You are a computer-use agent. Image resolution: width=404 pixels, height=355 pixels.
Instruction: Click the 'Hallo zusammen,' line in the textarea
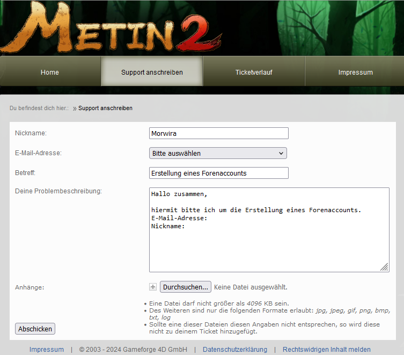(x=179, y=194)
